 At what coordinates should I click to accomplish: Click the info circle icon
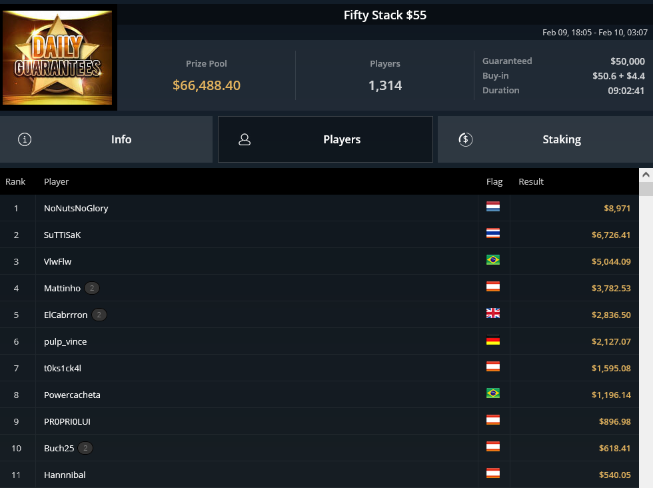[25, 139]
